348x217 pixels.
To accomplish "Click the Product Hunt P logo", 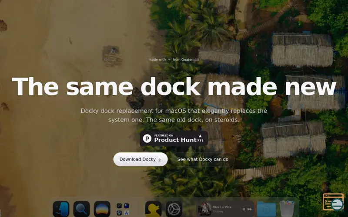I will tap(147, 138).
